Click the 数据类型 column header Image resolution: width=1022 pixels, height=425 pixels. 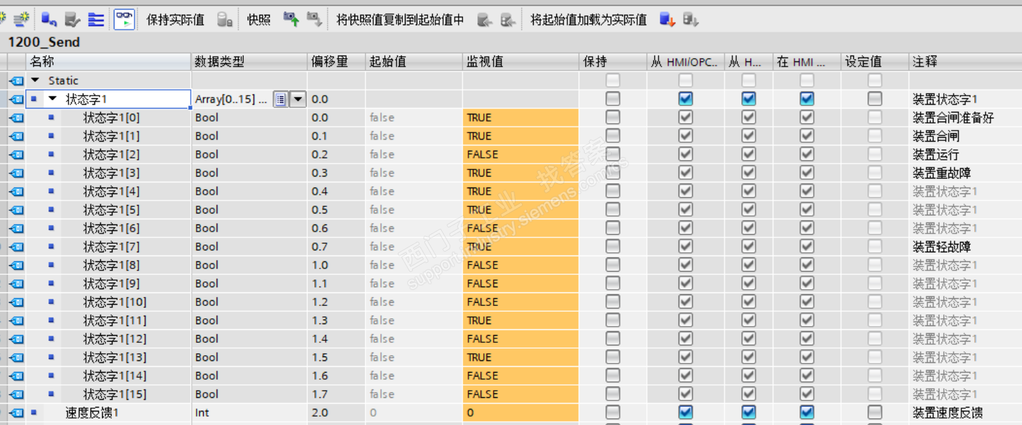pyautogui.click(x=249, y=61)
